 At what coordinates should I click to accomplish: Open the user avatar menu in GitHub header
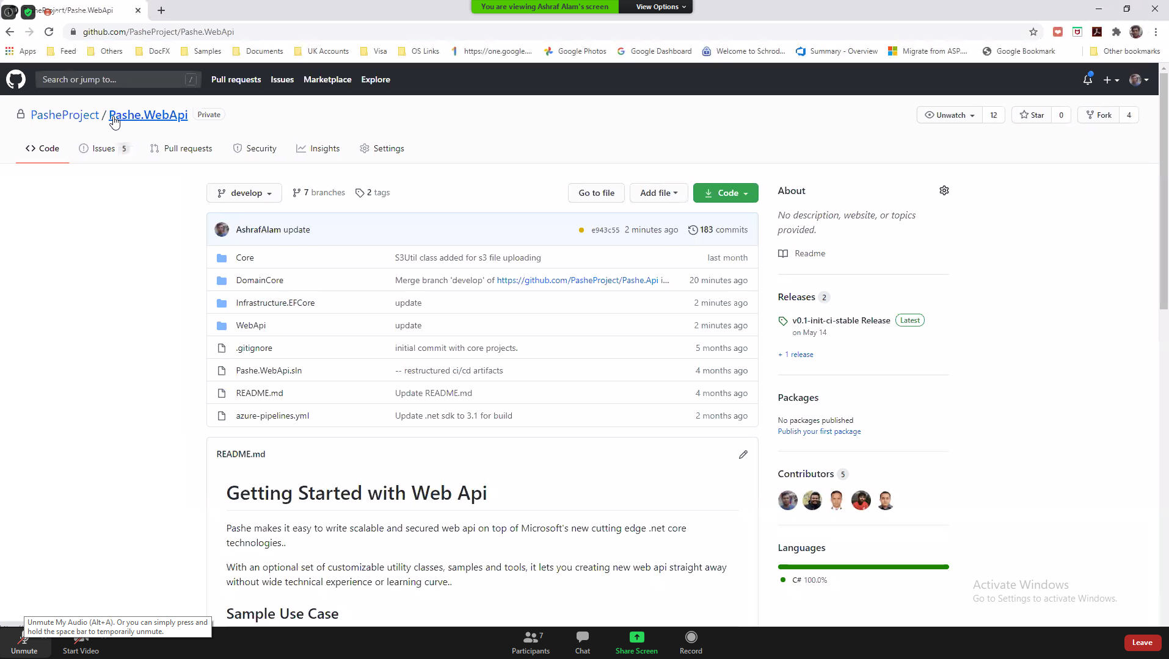coord(1138,80)
